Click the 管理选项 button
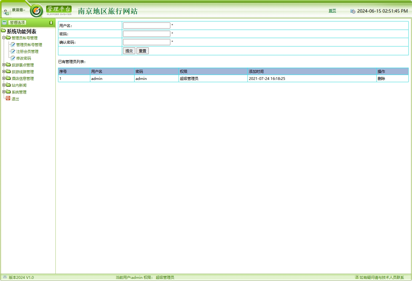The width and height of the screenshot is (412, 281). coord(17,23)
